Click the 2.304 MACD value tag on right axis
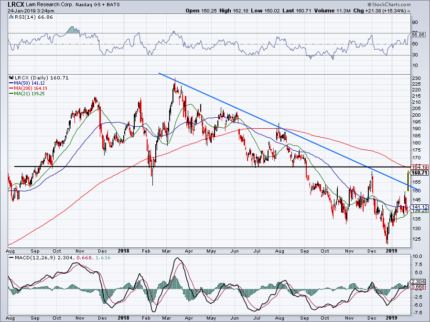This screenshot has width=430, height=322. (x=418, y=282)
